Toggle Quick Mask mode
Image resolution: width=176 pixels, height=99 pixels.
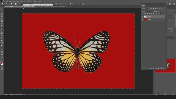coord(2,67)
